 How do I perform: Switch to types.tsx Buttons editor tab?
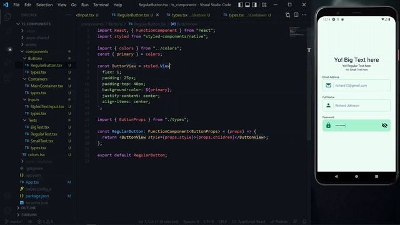tap(188, 15)
